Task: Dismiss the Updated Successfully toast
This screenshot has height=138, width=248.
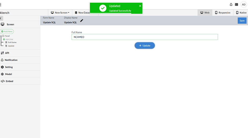Action: point(140,6)
